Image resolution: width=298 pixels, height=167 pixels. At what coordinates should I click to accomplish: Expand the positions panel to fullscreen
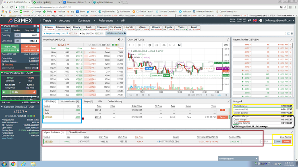(x=292, y=132)
